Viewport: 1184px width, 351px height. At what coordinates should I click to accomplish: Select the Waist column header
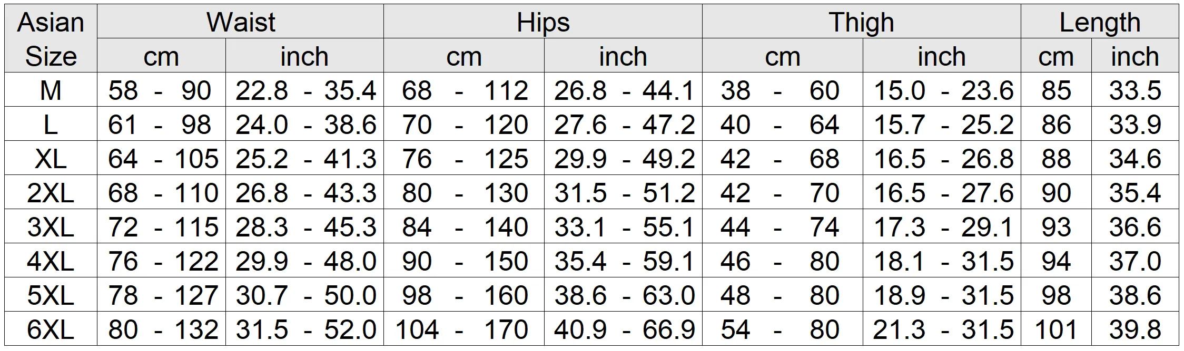[241, 22]
